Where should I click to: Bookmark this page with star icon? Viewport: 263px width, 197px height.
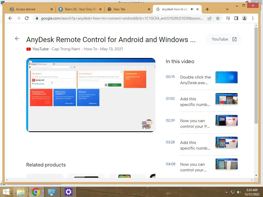218,18
